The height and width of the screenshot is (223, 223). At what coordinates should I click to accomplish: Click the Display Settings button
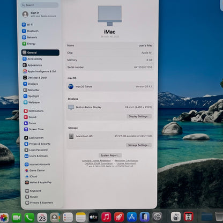[139, 116]
